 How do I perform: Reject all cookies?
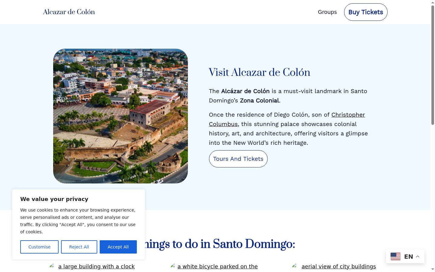tap(79, 247)
